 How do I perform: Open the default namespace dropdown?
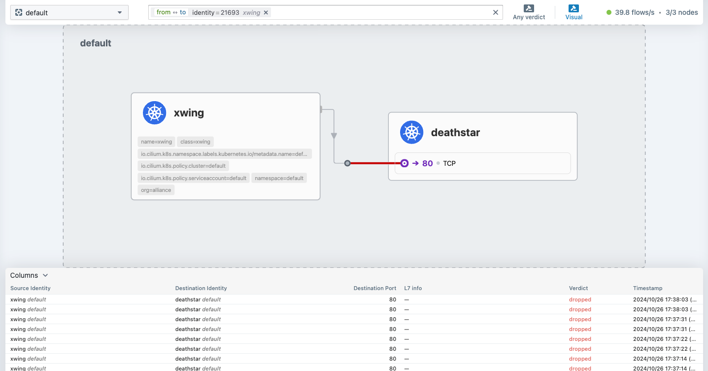pyautogui.click(x=69, y=12)
